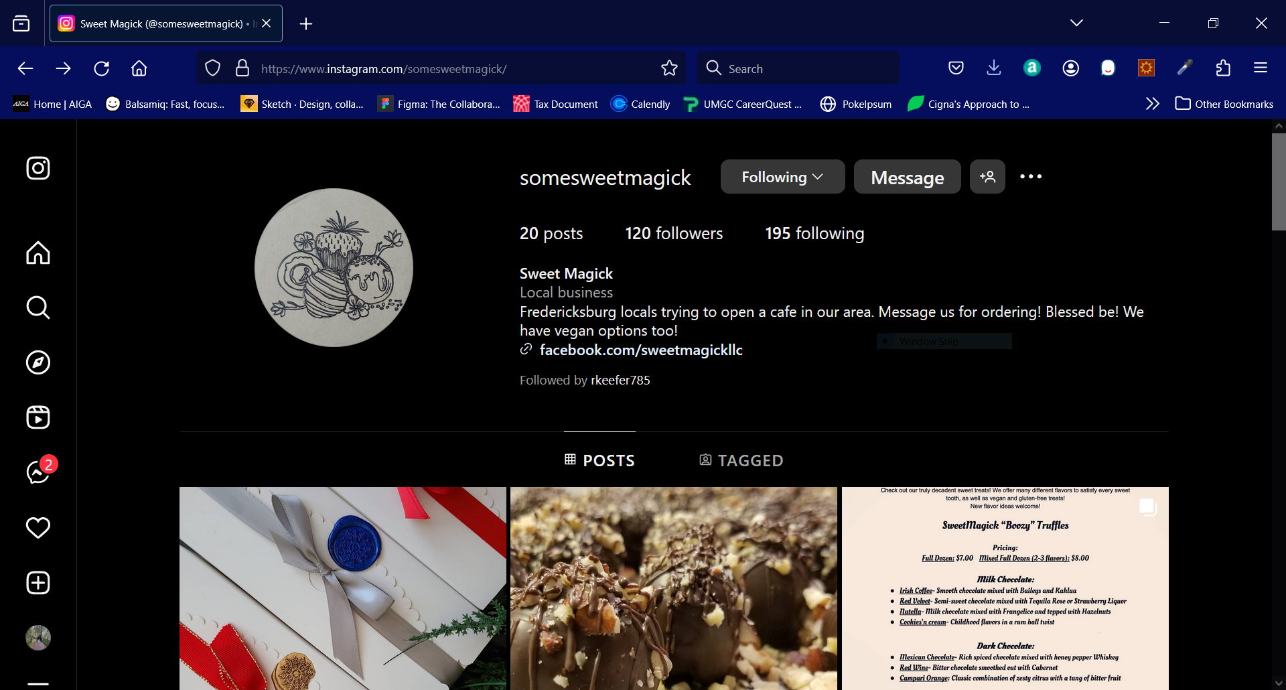This screenshot has height=690, width=1286.
Task: Open the browser home page
Action: click(x=139, y=68)
